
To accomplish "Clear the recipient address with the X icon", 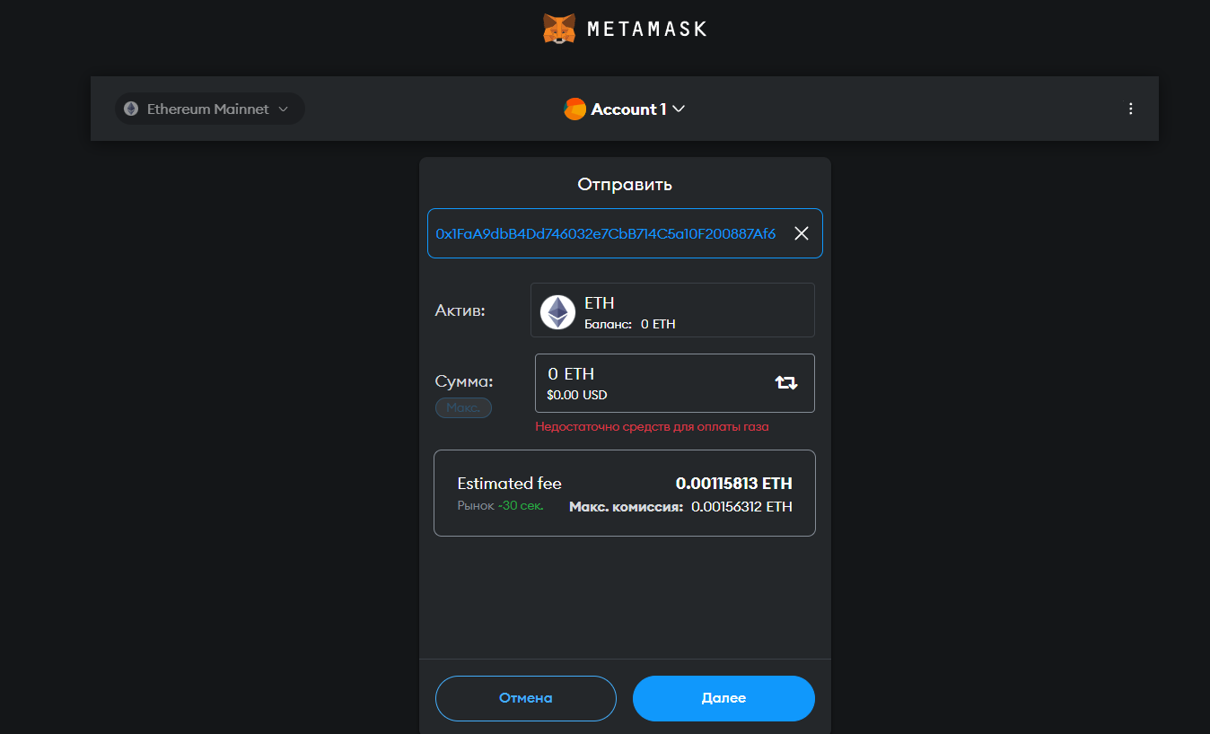I will pos(801,232).
